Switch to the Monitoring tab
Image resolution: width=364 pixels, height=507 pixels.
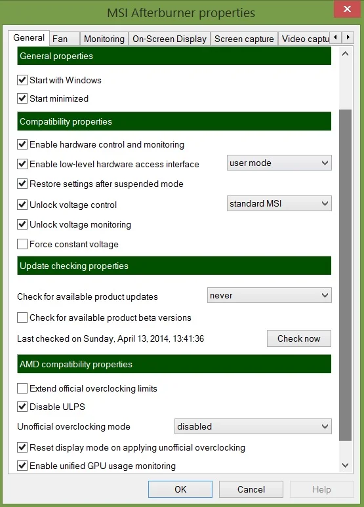104,39
